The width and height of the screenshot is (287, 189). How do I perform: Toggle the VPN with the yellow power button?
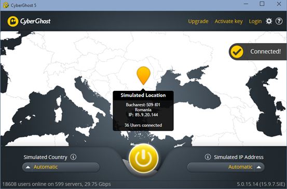[x=143, y=158]
